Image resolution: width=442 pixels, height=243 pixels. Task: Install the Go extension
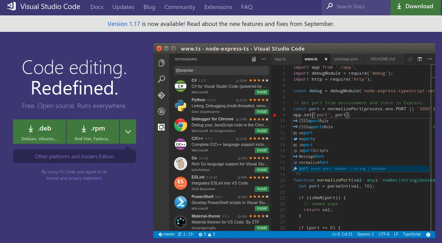click(x=262, y=169)
